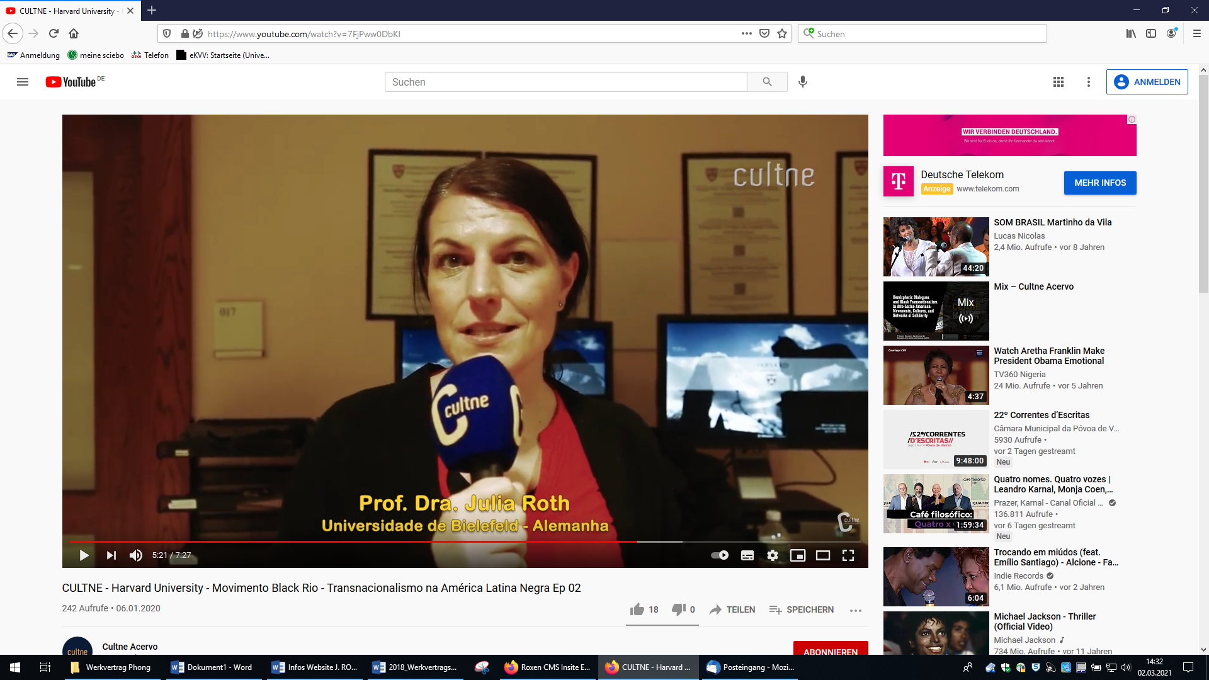Open new browser tab with plus
The image size is (1209, 680).
click(152, 11)
